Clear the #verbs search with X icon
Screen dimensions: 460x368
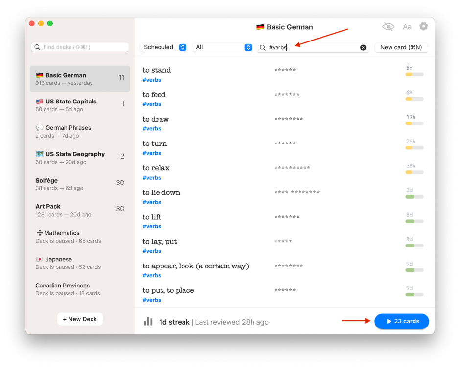click(363, 47)
